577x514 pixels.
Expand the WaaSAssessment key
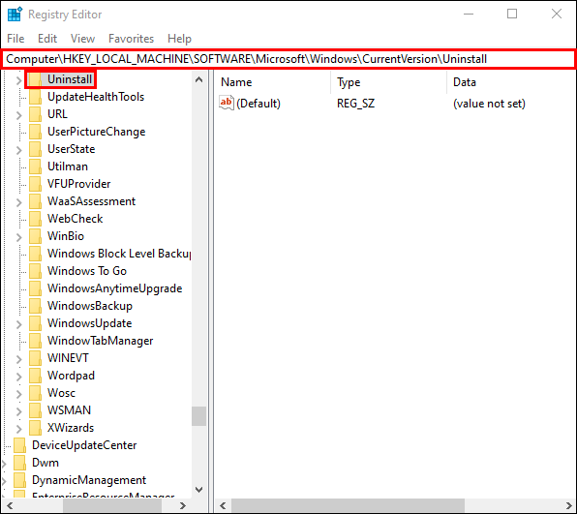pos(18,202)
